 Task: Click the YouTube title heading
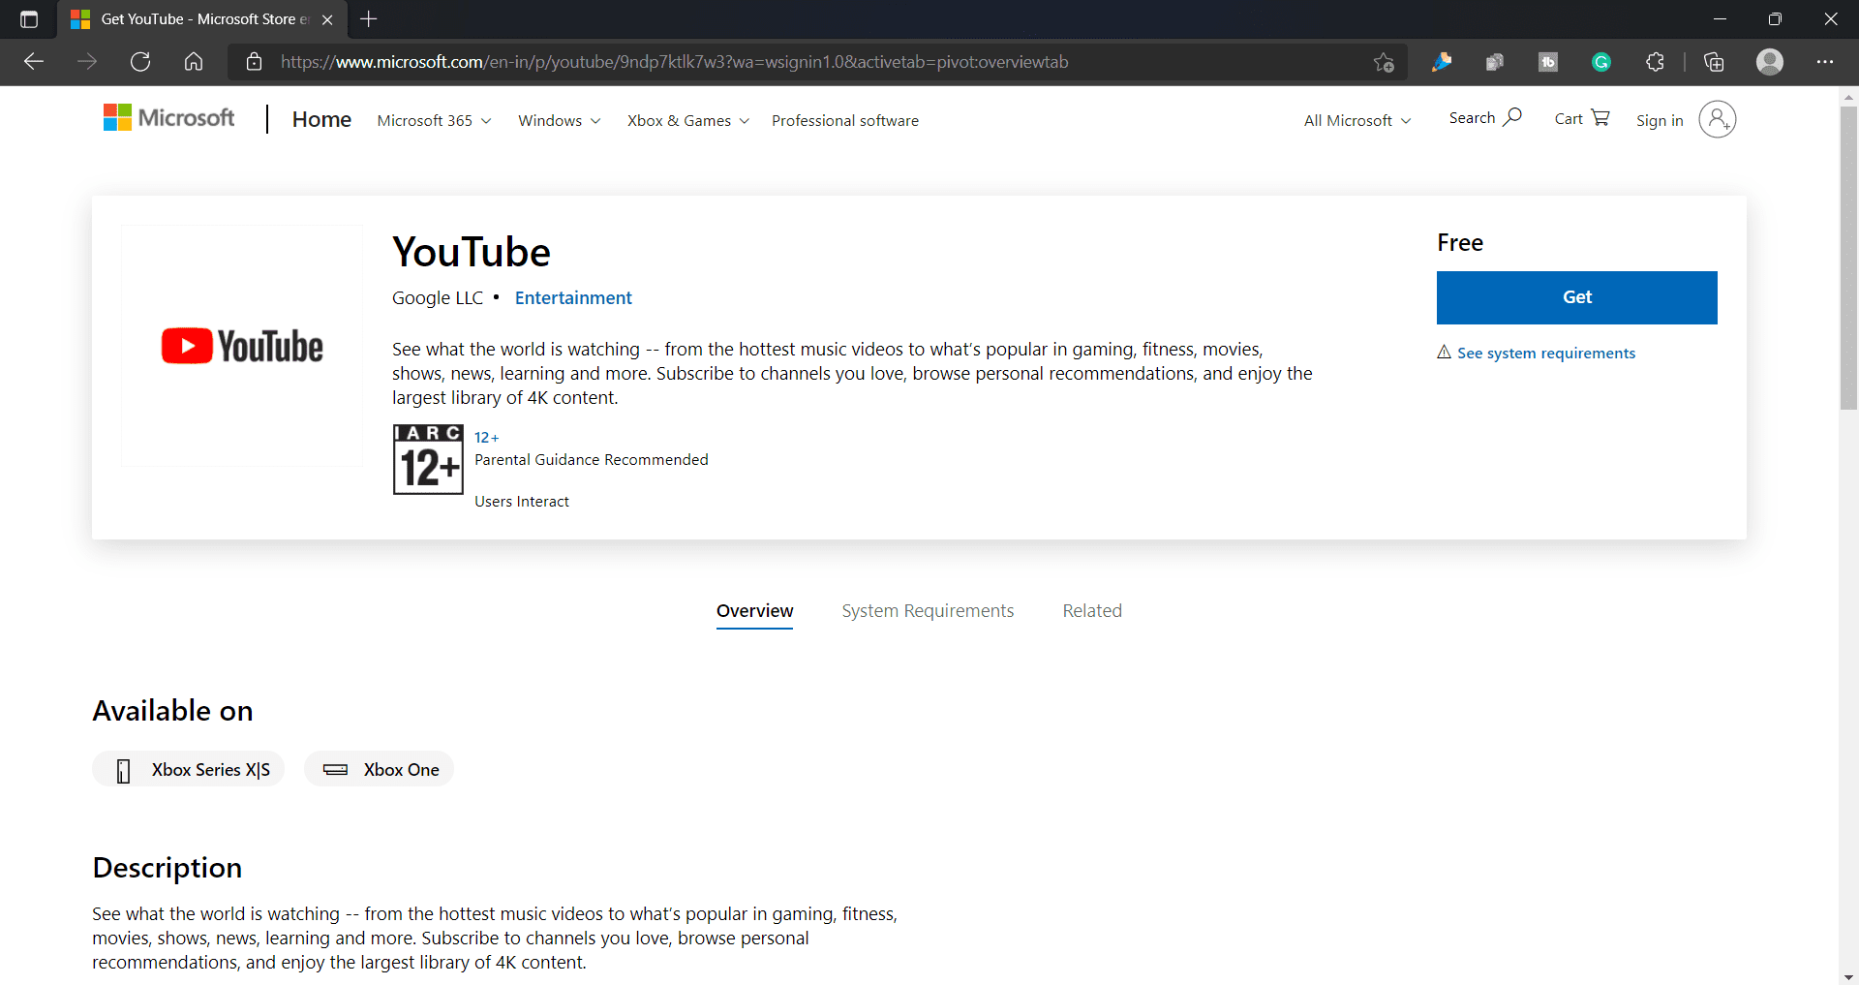pyautogui.click(x=472, y=253)
